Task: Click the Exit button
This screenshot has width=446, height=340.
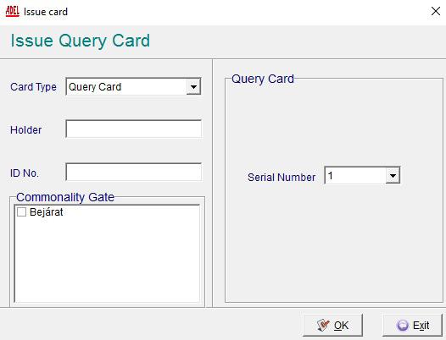Action: (412, 326)
